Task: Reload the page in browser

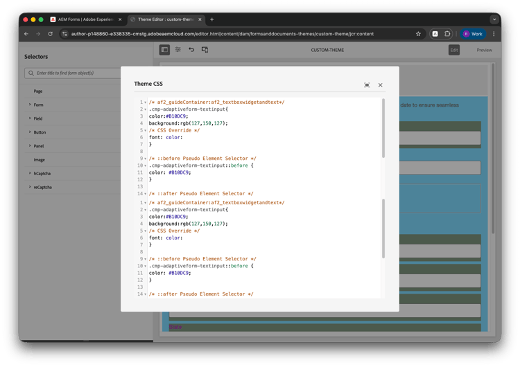Action: pos(50,33)
